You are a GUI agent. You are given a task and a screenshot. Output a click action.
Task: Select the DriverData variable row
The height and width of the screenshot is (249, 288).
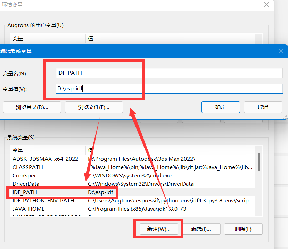[52, 184]
